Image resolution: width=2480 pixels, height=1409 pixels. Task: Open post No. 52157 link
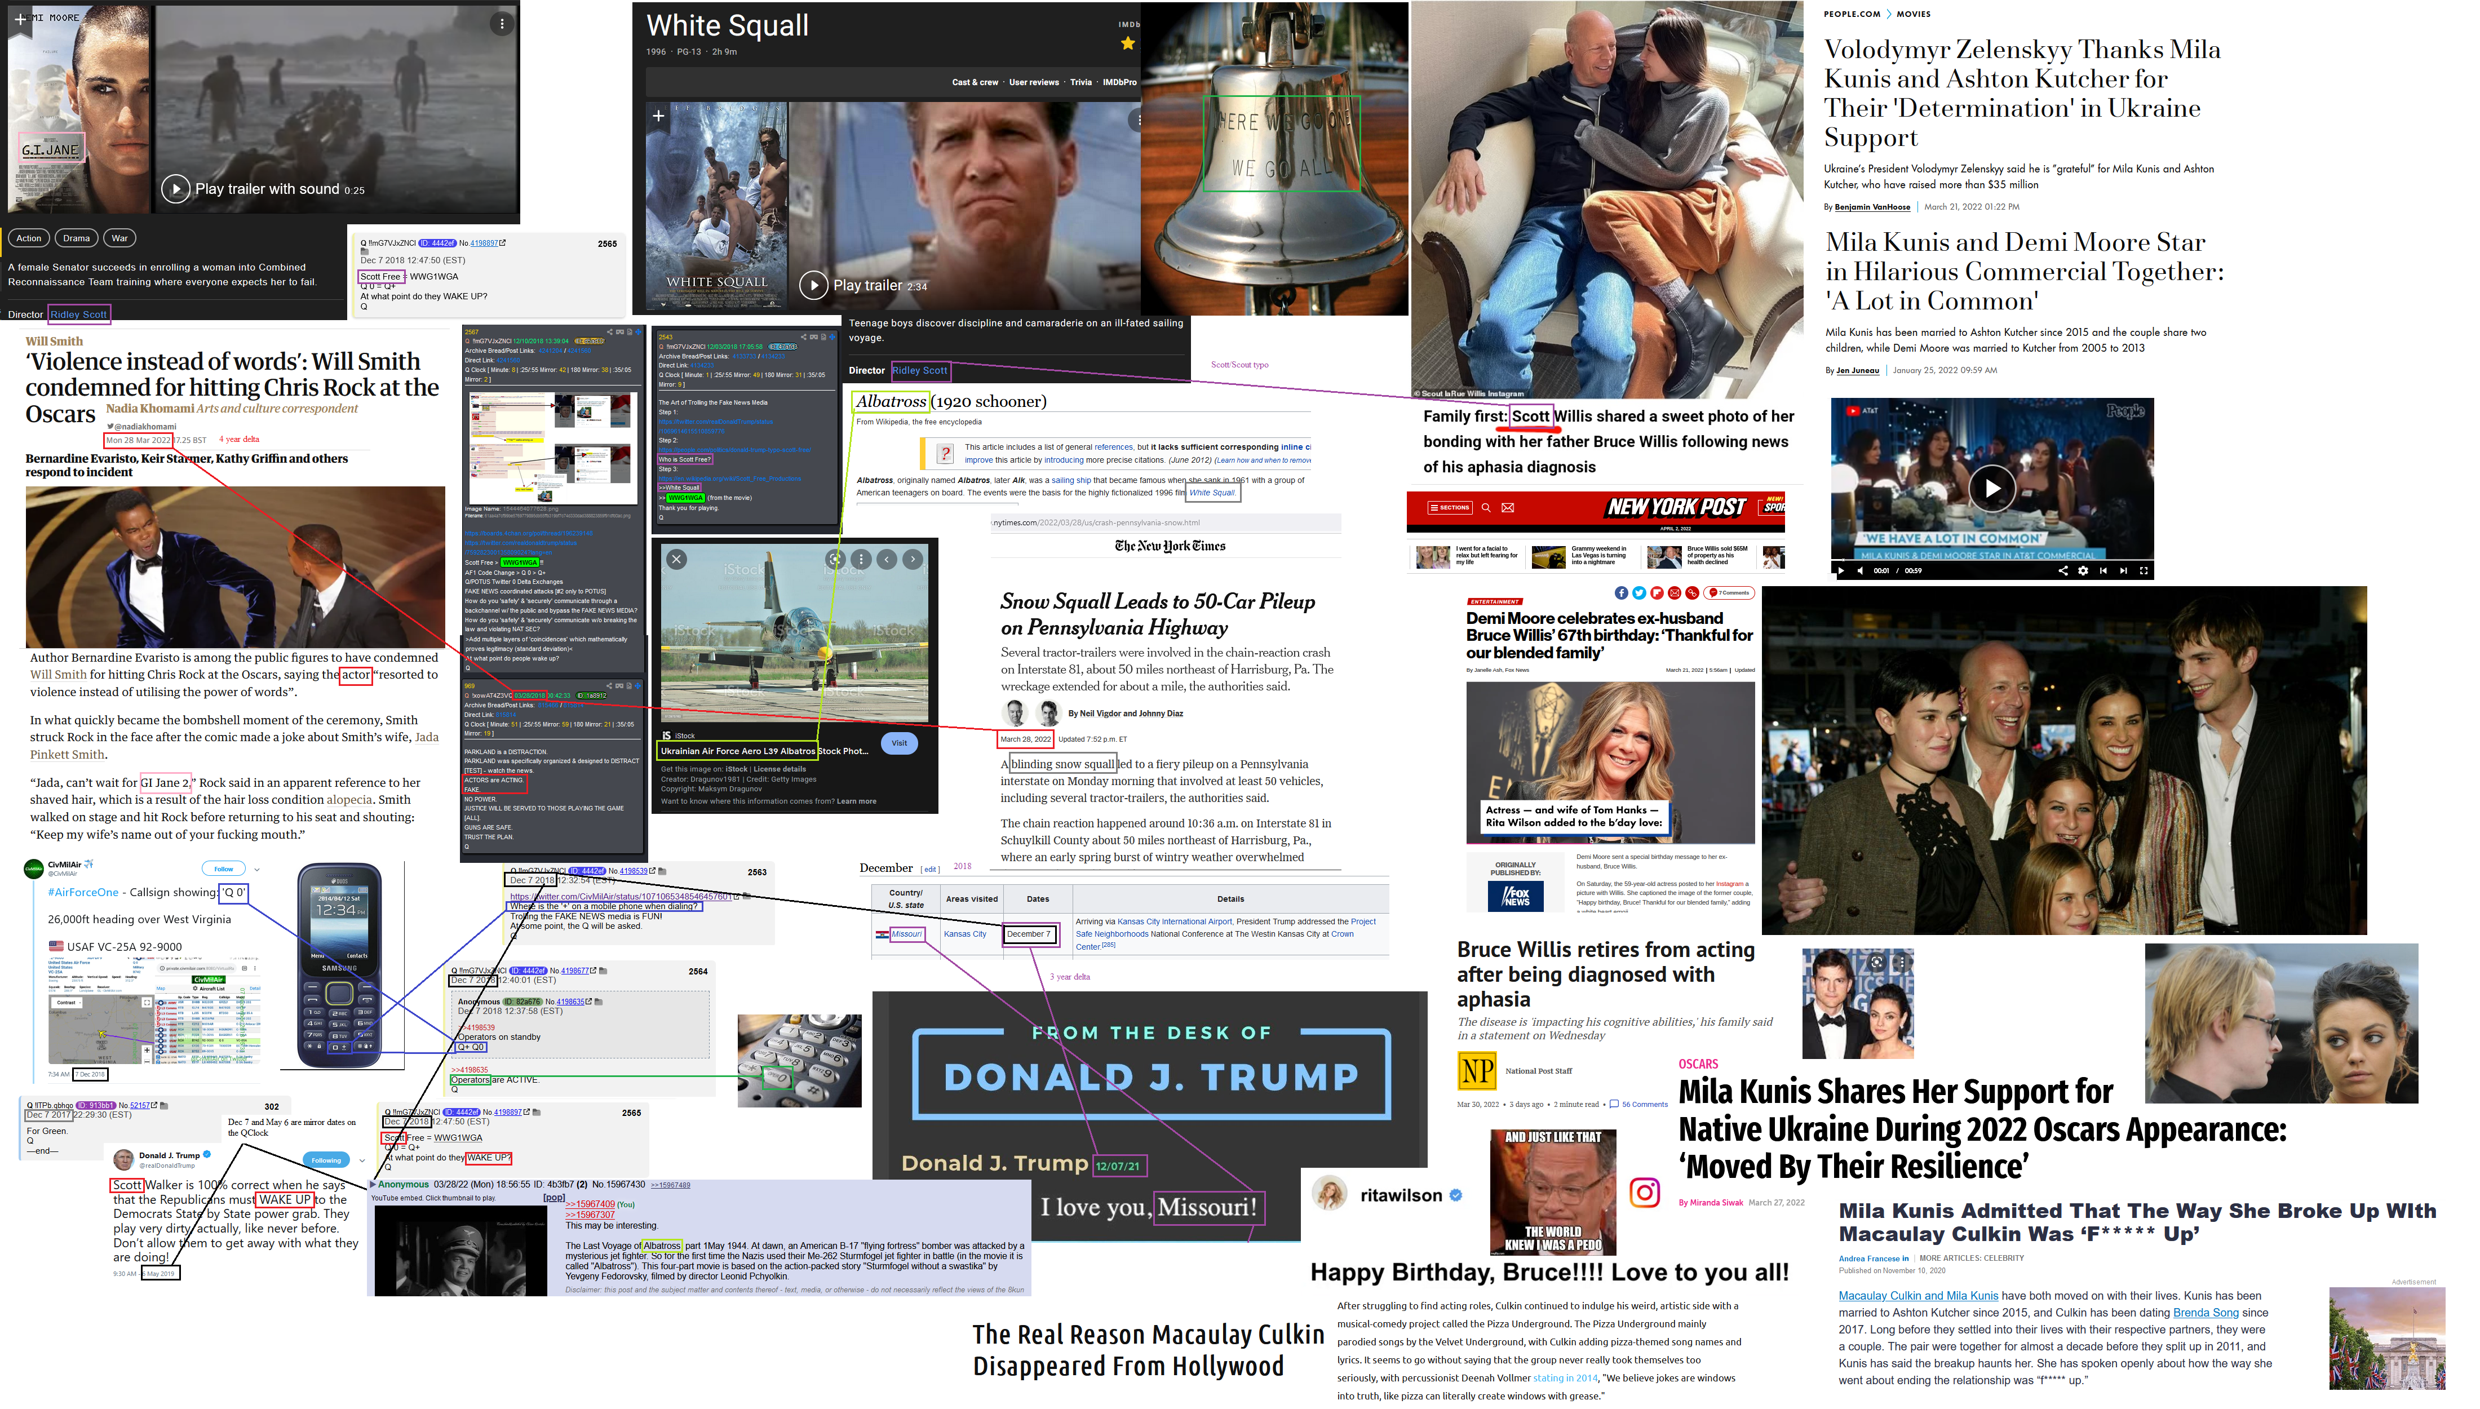(x=139, y=1105)
